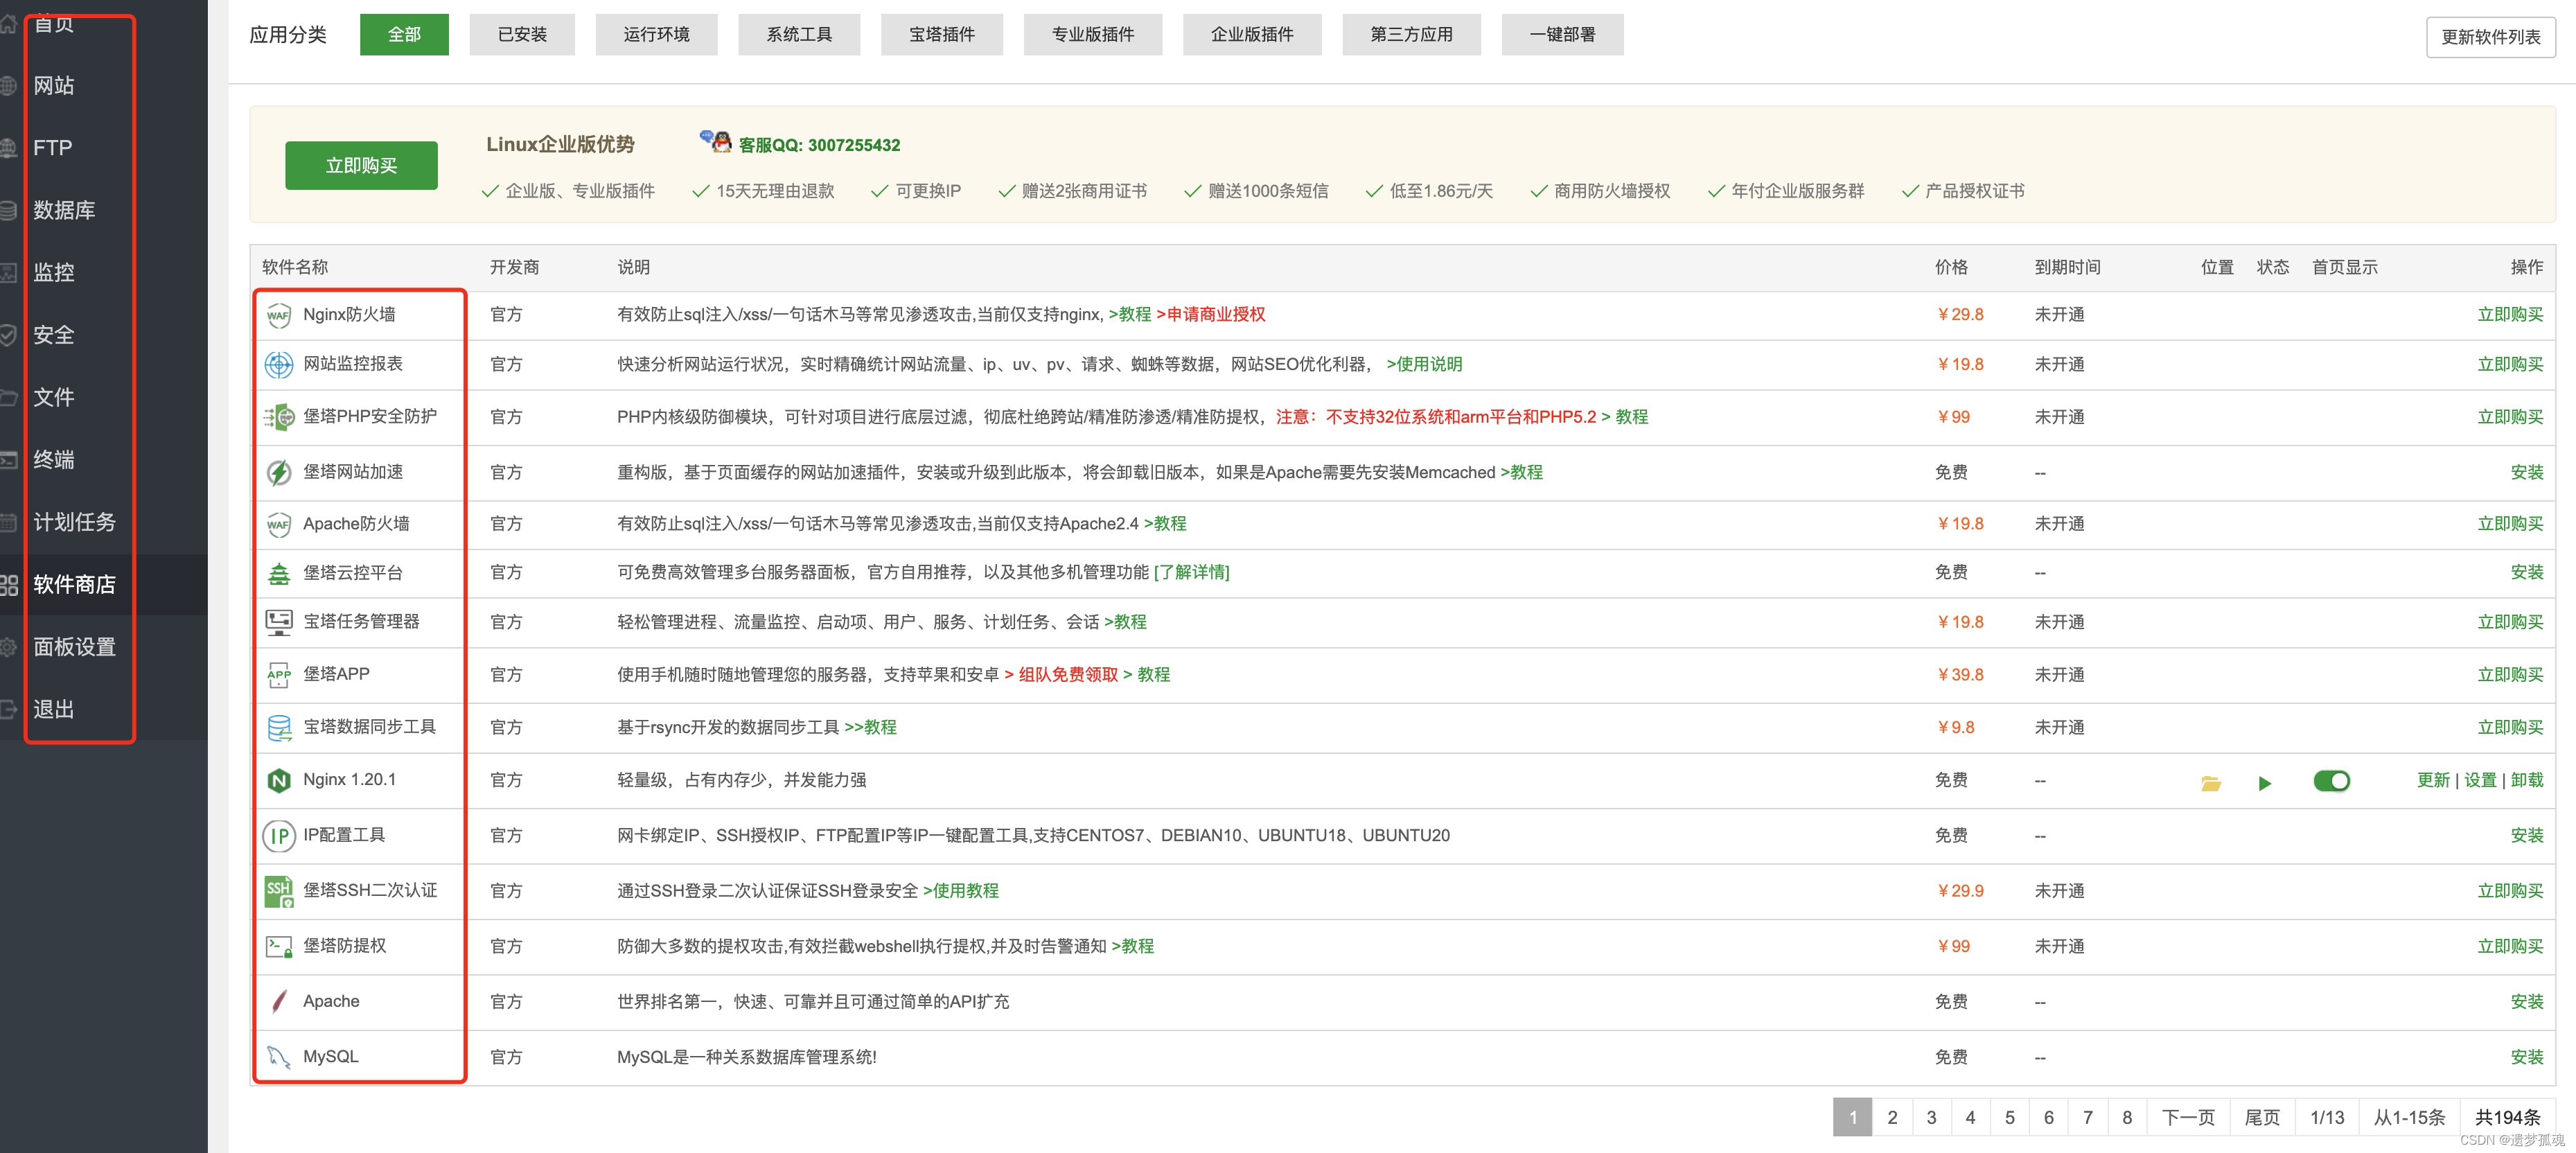Jump to 尾页 last page
The width and height of the screenshot is (2576, 1153).
point(2262,1117)
